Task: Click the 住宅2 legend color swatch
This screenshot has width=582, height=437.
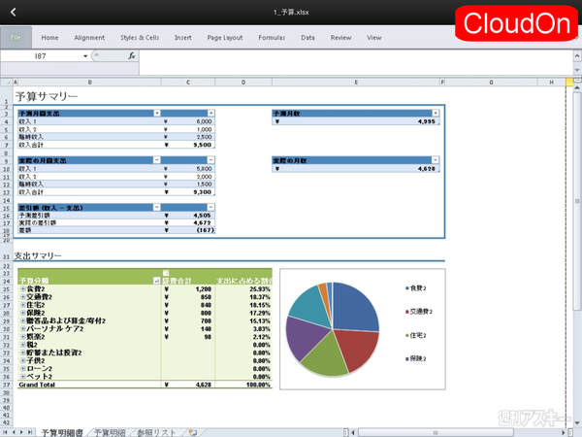Action: 406,335
